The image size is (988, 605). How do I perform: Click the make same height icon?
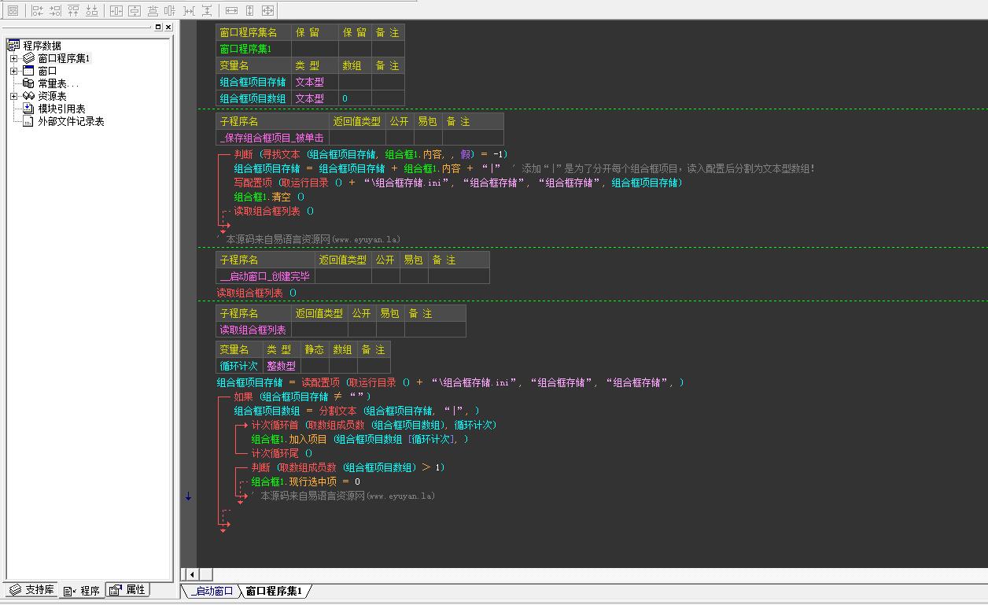(249, 10)
